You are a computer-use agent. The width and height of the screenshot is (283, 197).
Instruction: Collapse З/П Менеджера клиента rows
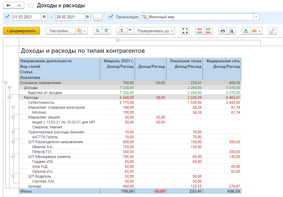click(13, 156)
